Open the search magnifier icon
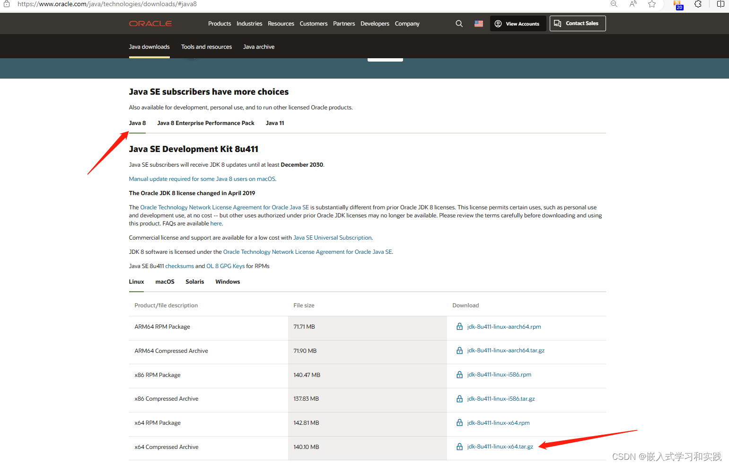 [458, 23]
